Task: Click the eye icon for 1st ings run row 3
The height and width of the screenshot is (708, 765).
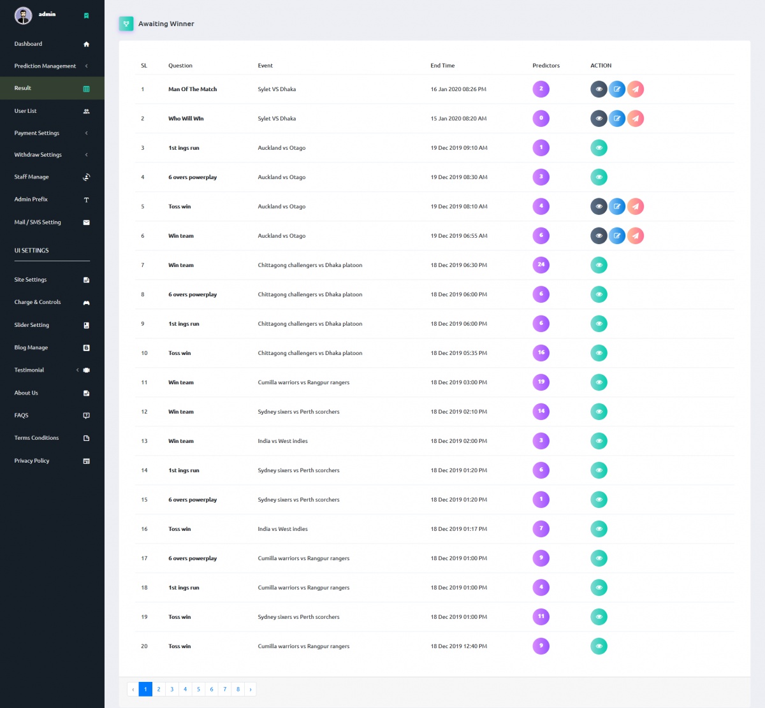Action: click(x=599, y=148)
